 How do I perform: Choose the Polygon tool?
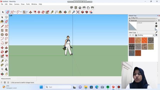point(6,34)
